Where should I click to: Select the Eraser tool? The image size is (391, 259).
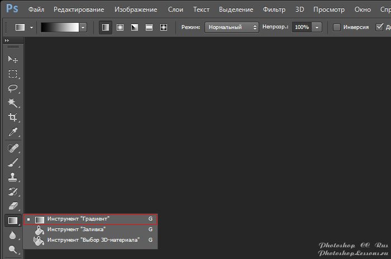12,206
